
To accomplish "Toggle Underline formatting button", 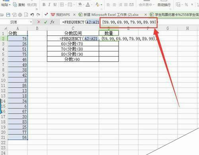I will (x=55, y=5).
